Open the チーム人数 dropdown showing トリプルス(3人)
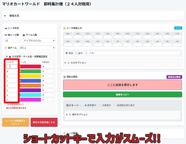 tap(39, 41)
